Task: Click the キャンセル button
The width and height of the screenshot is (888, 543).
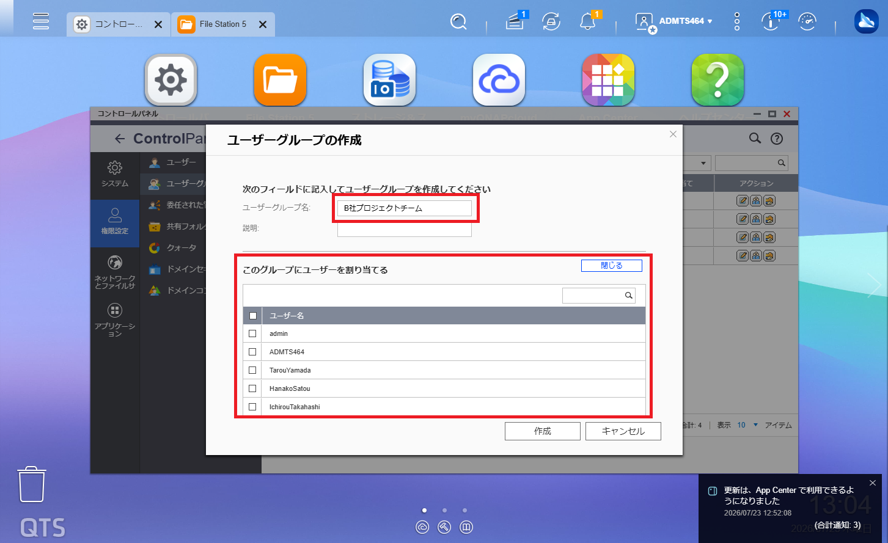Action: click(623, 431)
